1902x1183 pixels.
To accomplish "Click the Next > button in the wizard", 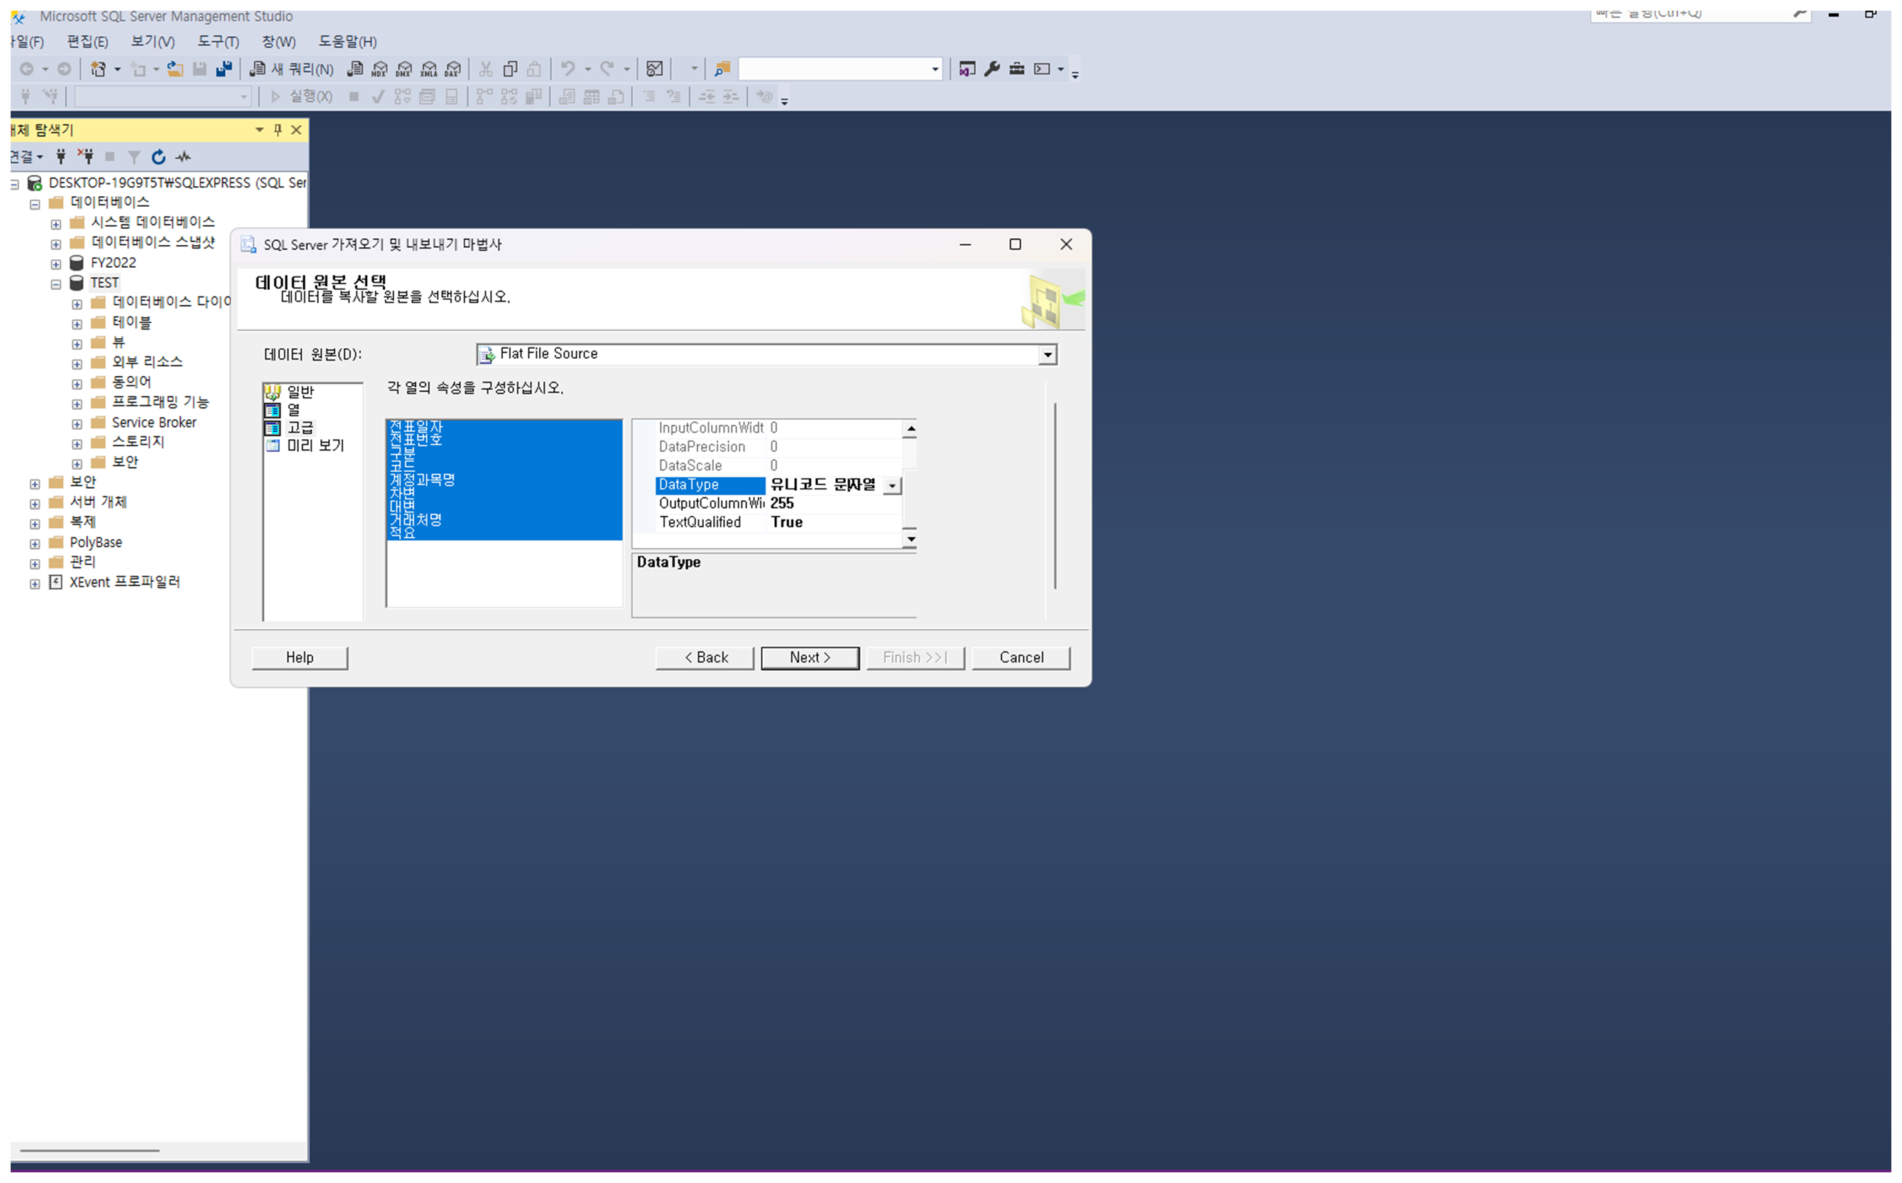I will (810, 658).
